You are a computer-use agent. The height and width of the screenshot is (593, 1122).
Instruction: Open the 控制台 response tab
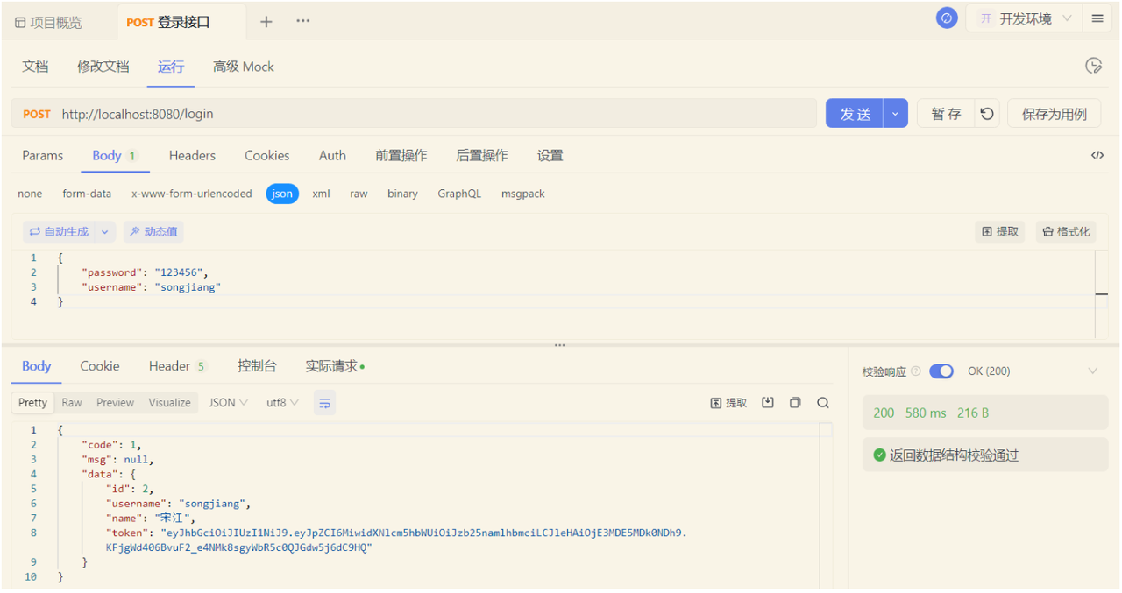tap(257, 366)
